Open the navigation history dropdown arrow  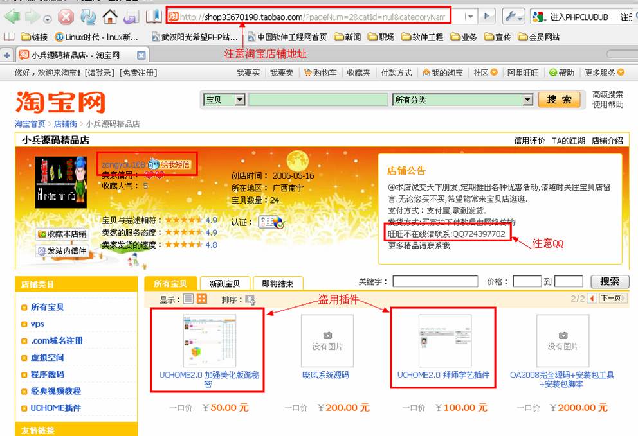[48, 19]
